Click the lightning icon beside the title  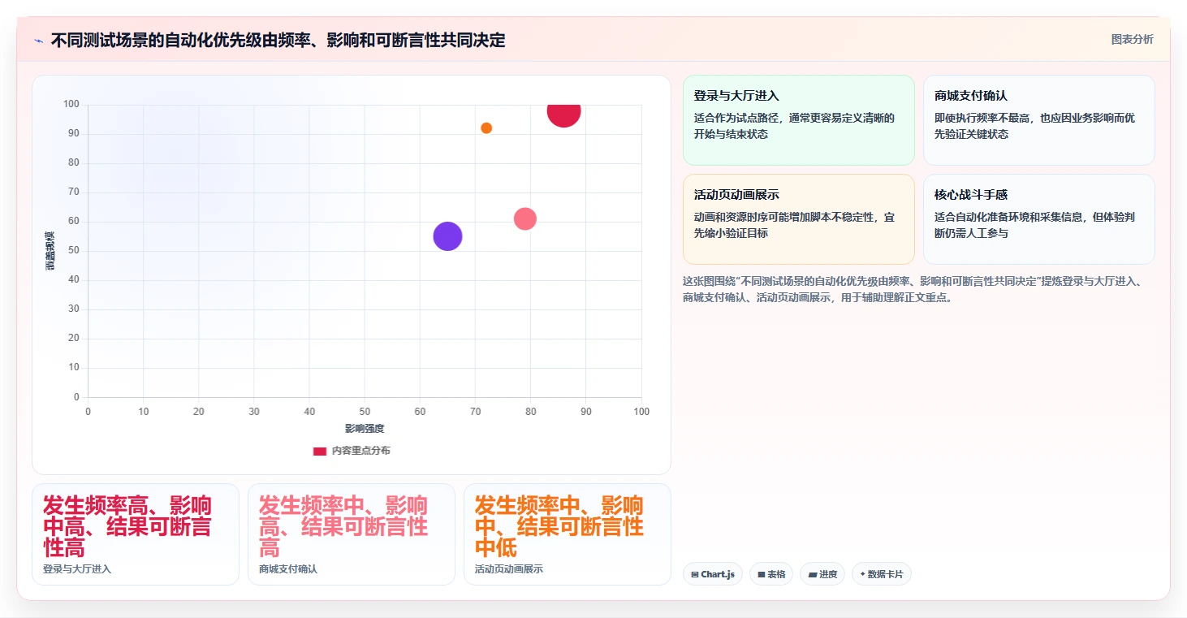tap(38, 41)
